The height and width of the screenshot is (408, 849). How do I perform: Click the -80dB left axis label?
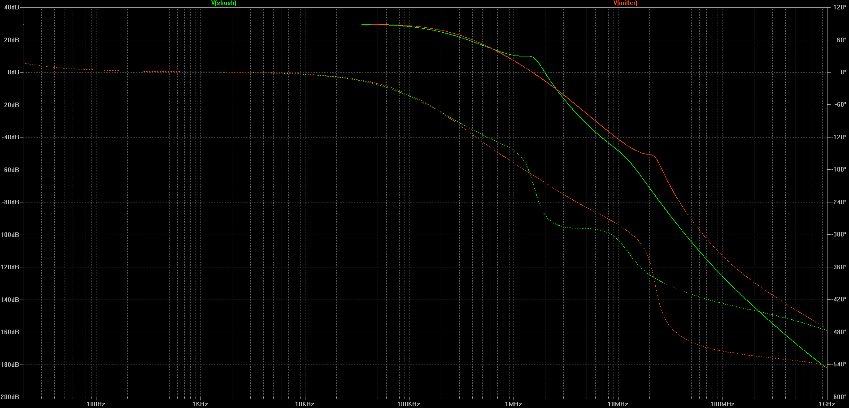[x=10, y=202]
